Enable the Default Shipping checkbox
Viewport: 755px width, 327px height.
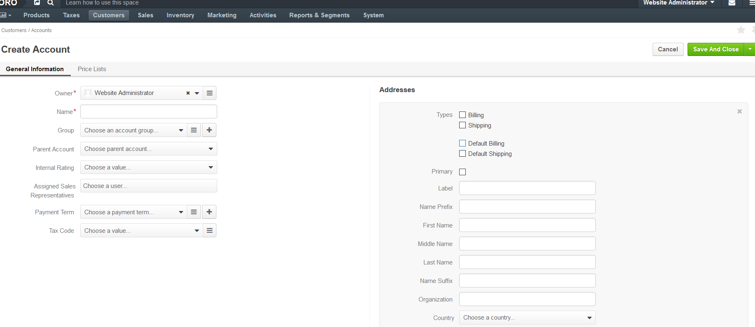click(x=462, y=153)
